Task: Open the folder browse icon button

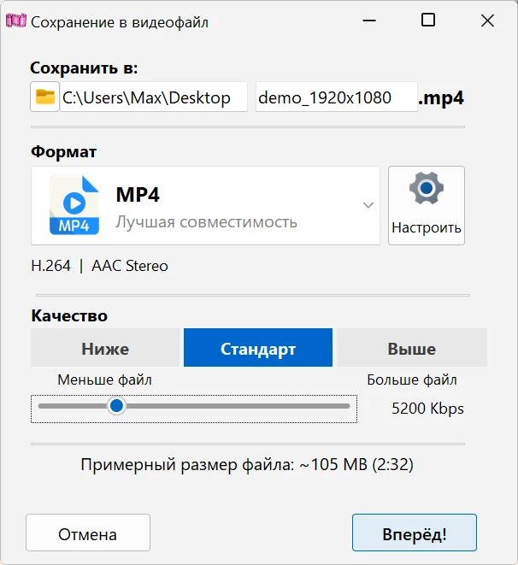Action: [44, 97]
